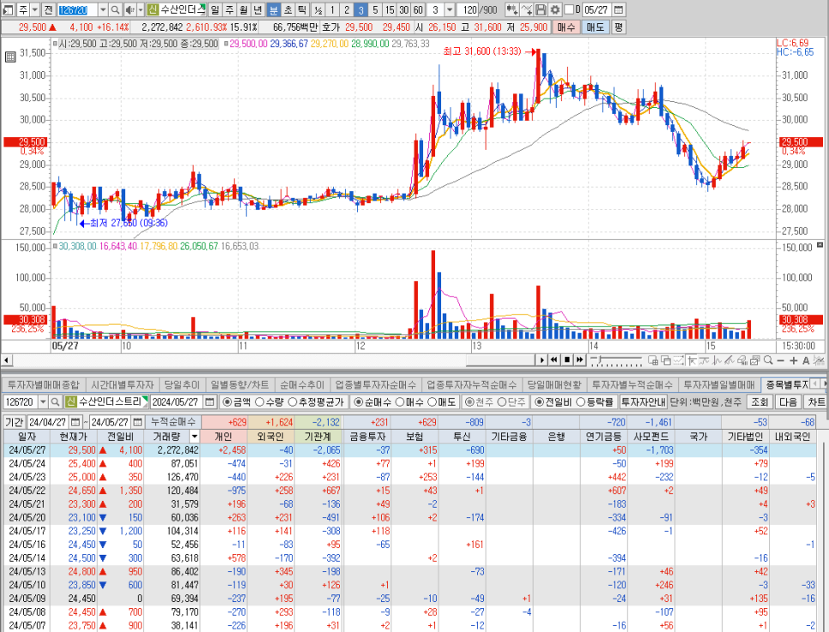Select the 틱 tick chart button

tap(302, 9)
